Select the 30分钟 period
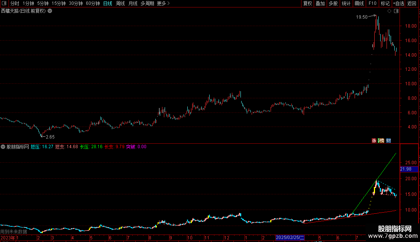The image size is (420, 242). click(75, 3)
